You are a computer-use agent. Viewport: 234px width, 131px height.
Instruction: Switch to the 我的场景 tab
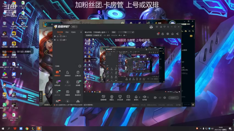pyautogui.click(x=60, y=32)
